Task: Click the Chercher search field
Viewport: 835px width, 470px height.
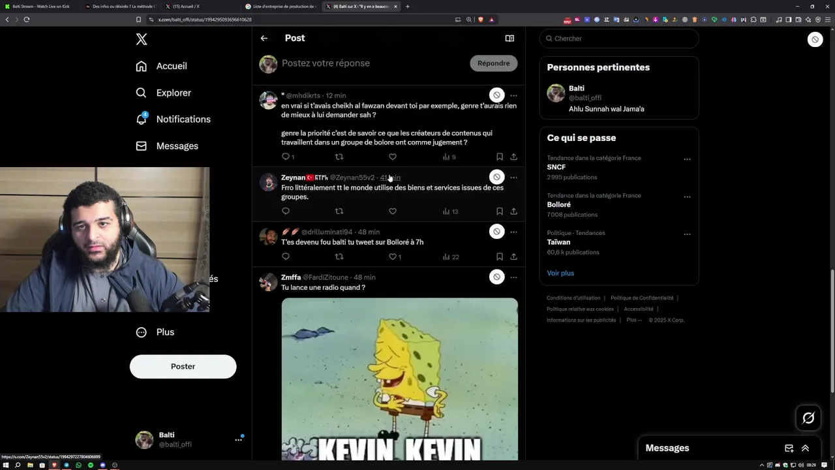Action: (619, 39)
